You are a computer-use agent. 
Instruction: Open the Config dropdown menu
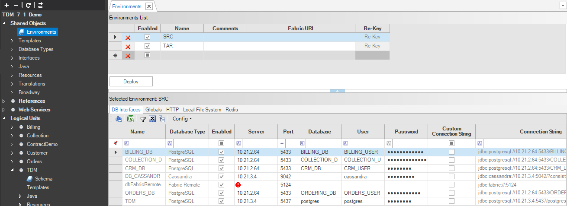[182, 119]
